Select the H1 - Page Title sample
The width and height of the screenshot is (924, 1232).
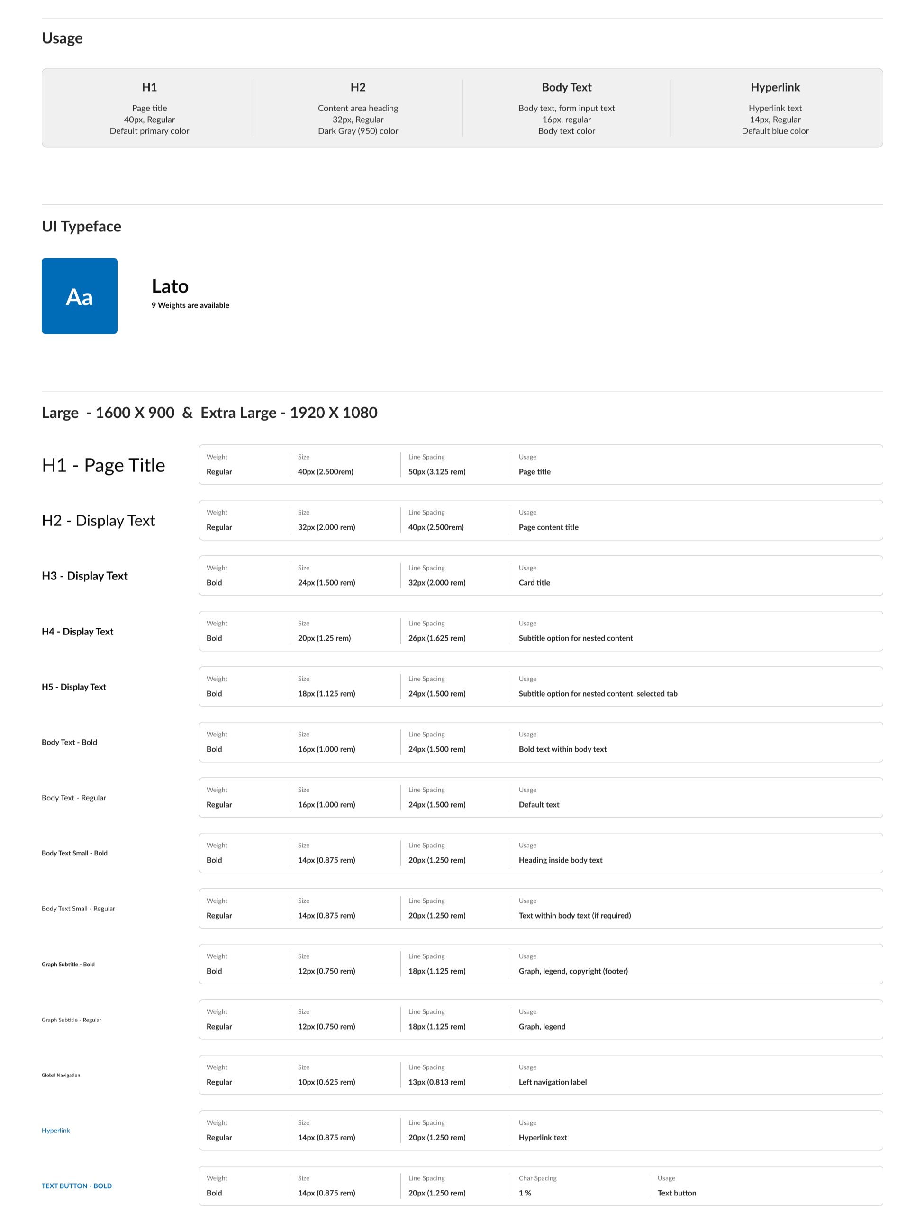[103, 465]
